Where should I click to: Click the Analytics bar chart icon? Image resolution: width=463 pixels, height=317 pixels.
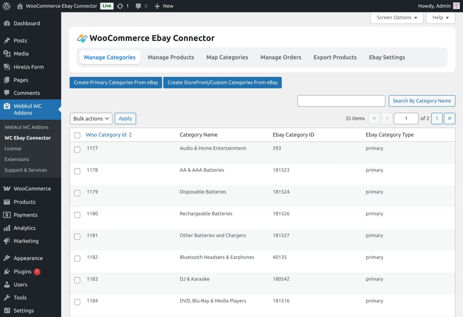point(7,228)
